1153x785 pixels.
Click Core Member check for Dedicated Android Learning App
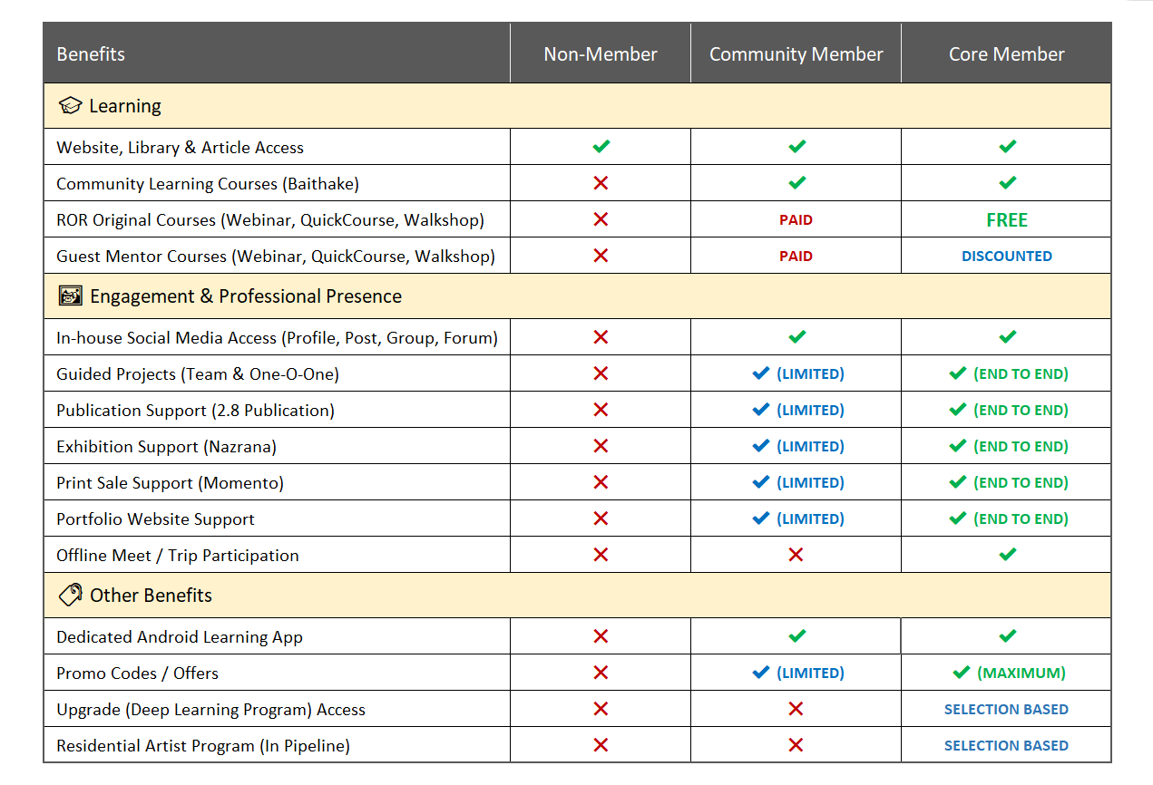tap(1007, 636)
